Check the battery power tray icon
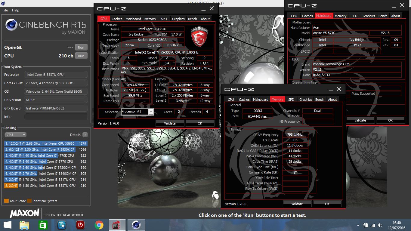Screen dimensions: 411x231 366,225
